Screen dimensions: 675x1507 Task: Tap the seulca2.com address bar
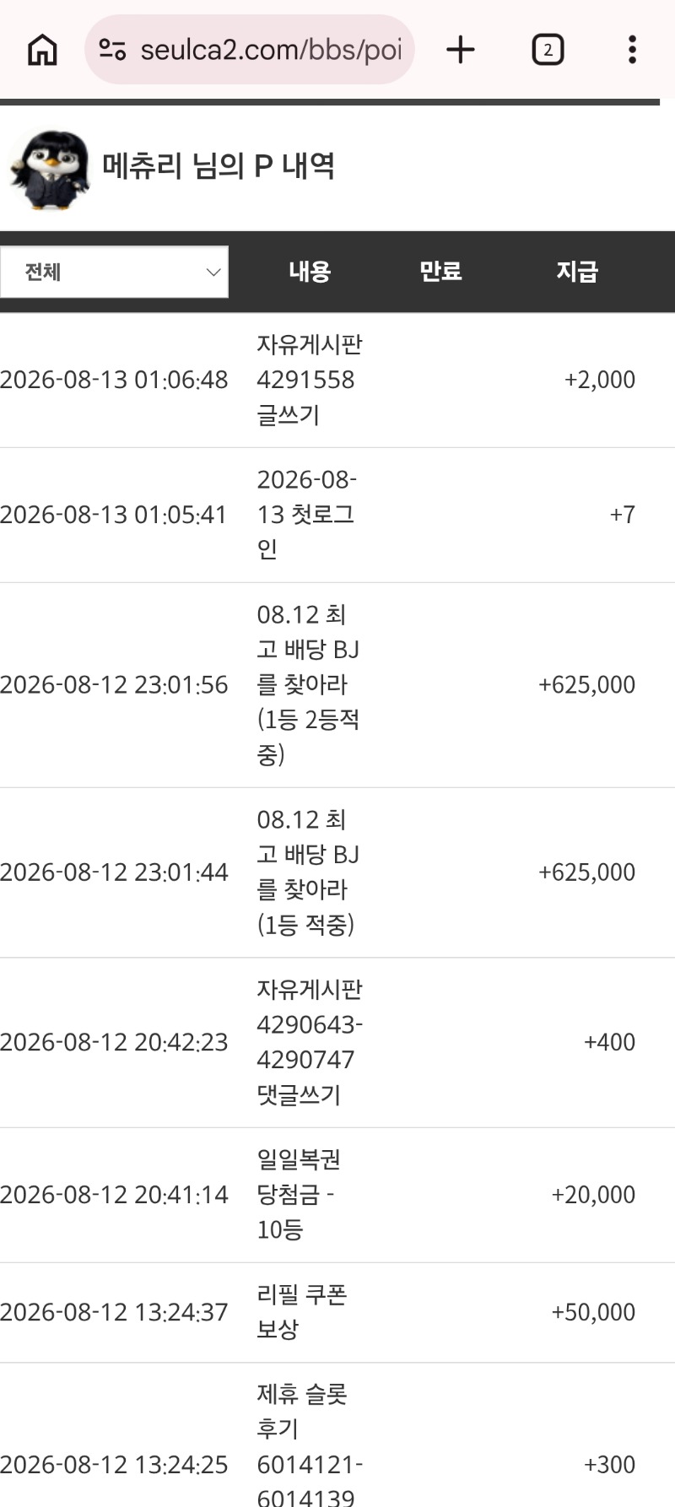[250, 50]
